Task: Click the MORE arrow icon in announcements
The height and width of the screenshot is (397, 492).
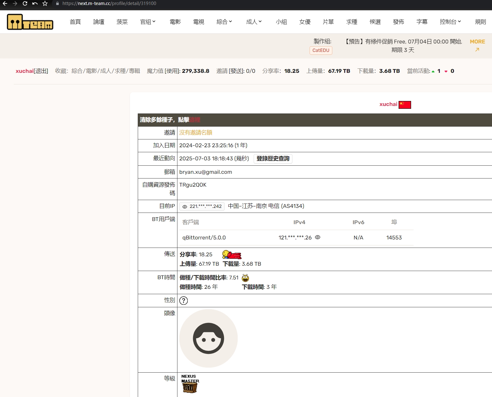Action: click(x=477, y=50)
